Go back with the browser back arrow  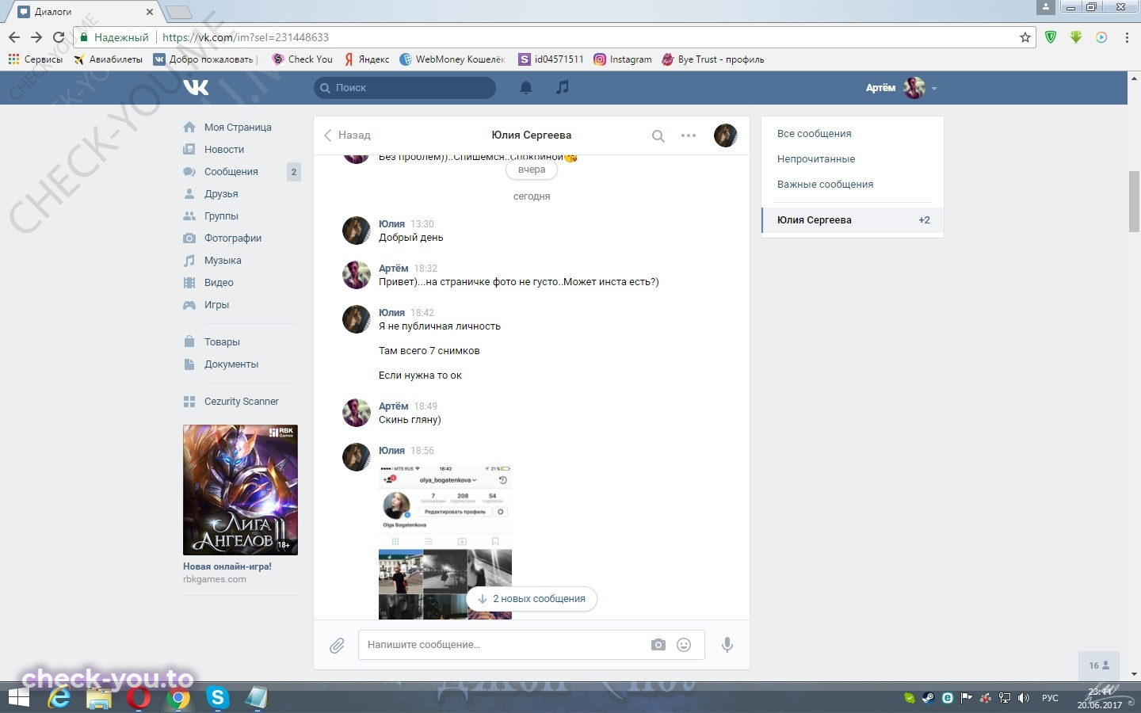[x=14, y=37]
